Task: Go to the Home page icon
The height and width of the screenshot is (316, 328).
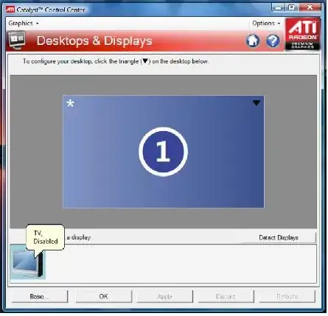Action: click(253, 41)
